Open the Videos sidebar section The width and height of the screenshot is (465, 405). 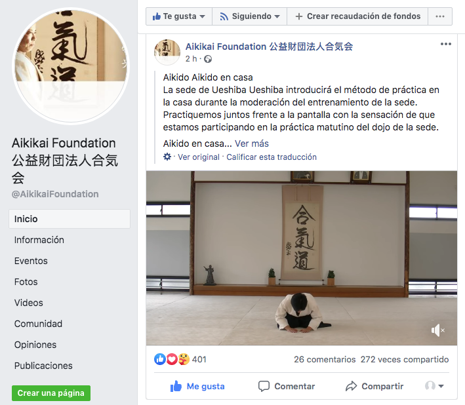(29, 303)
